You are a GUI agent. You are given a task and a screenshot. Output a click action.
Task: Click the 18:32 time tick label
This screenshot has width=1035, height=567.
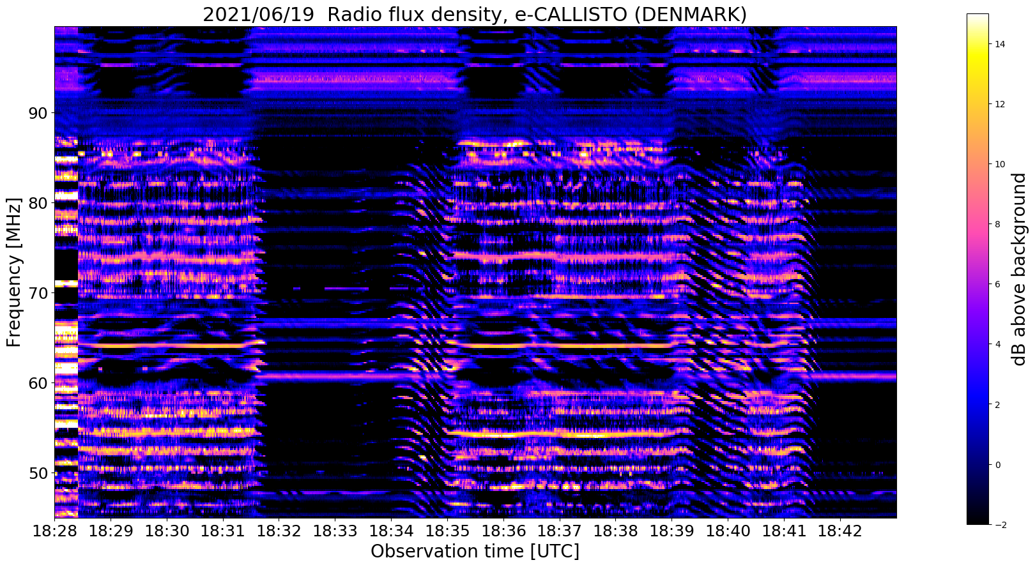[x=279, y=531]
